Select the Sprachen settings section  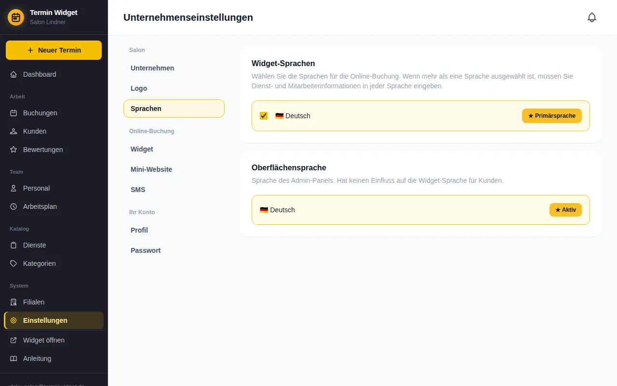click(x=174, y=109)
